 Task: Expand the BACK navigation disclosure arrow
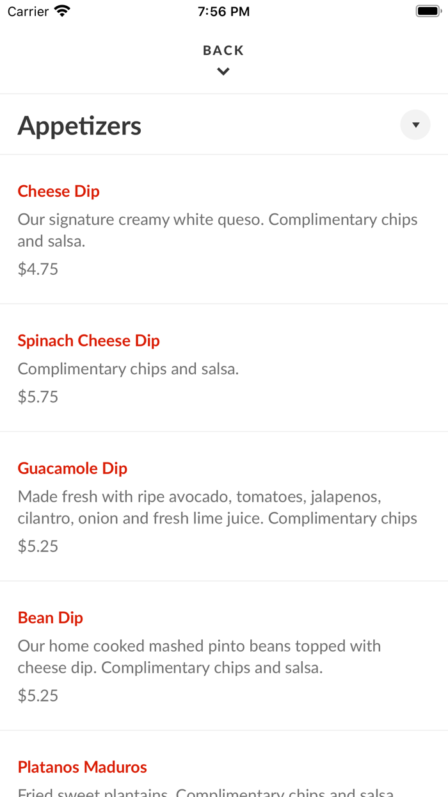click(223, 71)
